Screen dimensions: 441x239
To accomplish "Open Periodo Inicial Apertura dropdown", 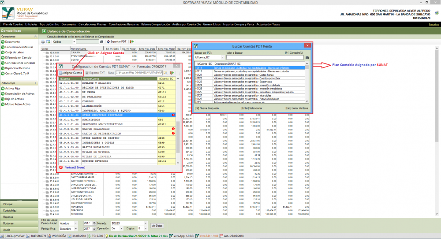I will [x=76, y=223].
